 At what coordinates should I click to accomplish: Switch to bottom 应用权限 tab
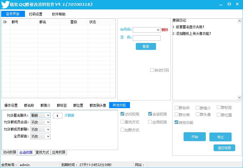point(59,152)
